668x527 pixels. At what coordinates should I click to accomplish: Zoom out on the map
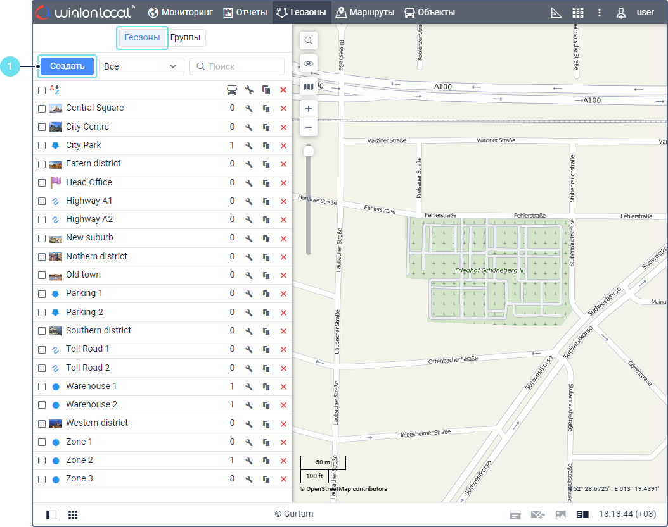[x=309, y=127]
